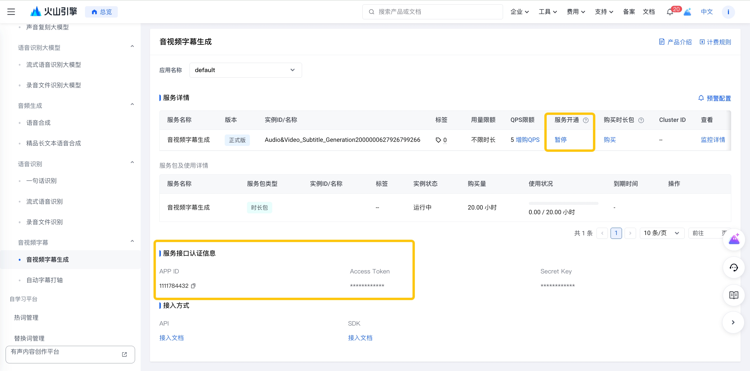Click the user avatar icon
This screenshot has height=371, width=750.
(728, 12)
